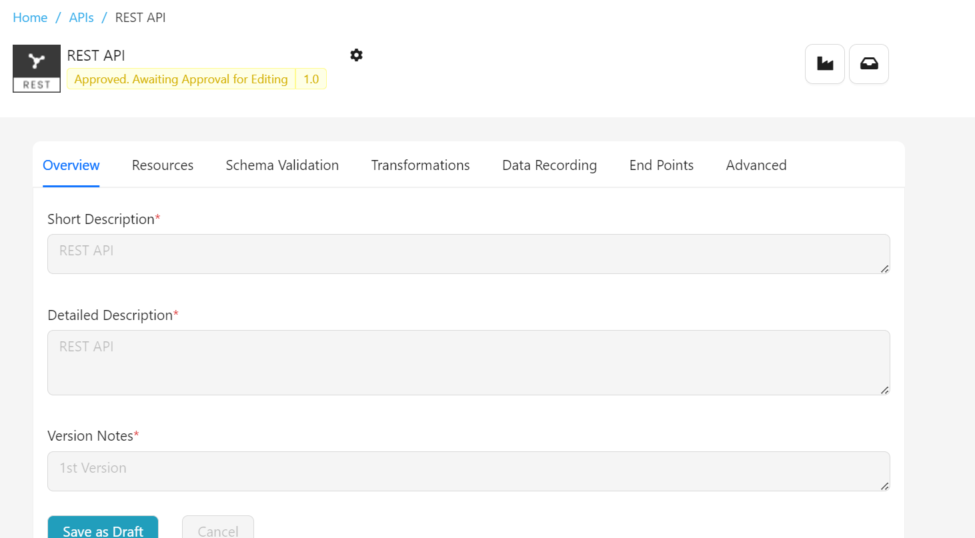Click the Awaiting Approval for Editing status badge
Viewport: 975px width, 538px height.
[x=181, y=79]
